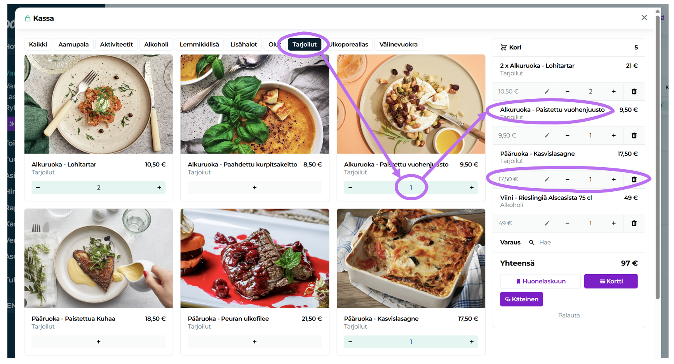Decrease Riesling wine quantity in cart
Viewport: 674px width, 364px height.
click(x=567, y=223)
